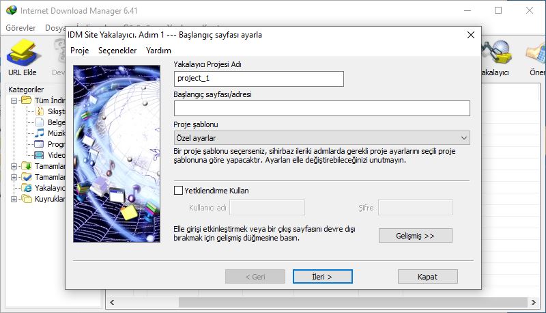Select the Müzik category note icon
The image size is (546, 313).
point(40,133)
